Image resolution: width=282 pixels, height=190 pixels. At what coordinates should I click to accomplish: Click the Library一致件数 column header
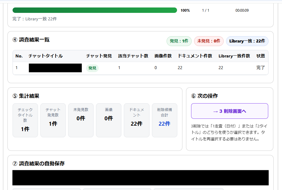234,56
